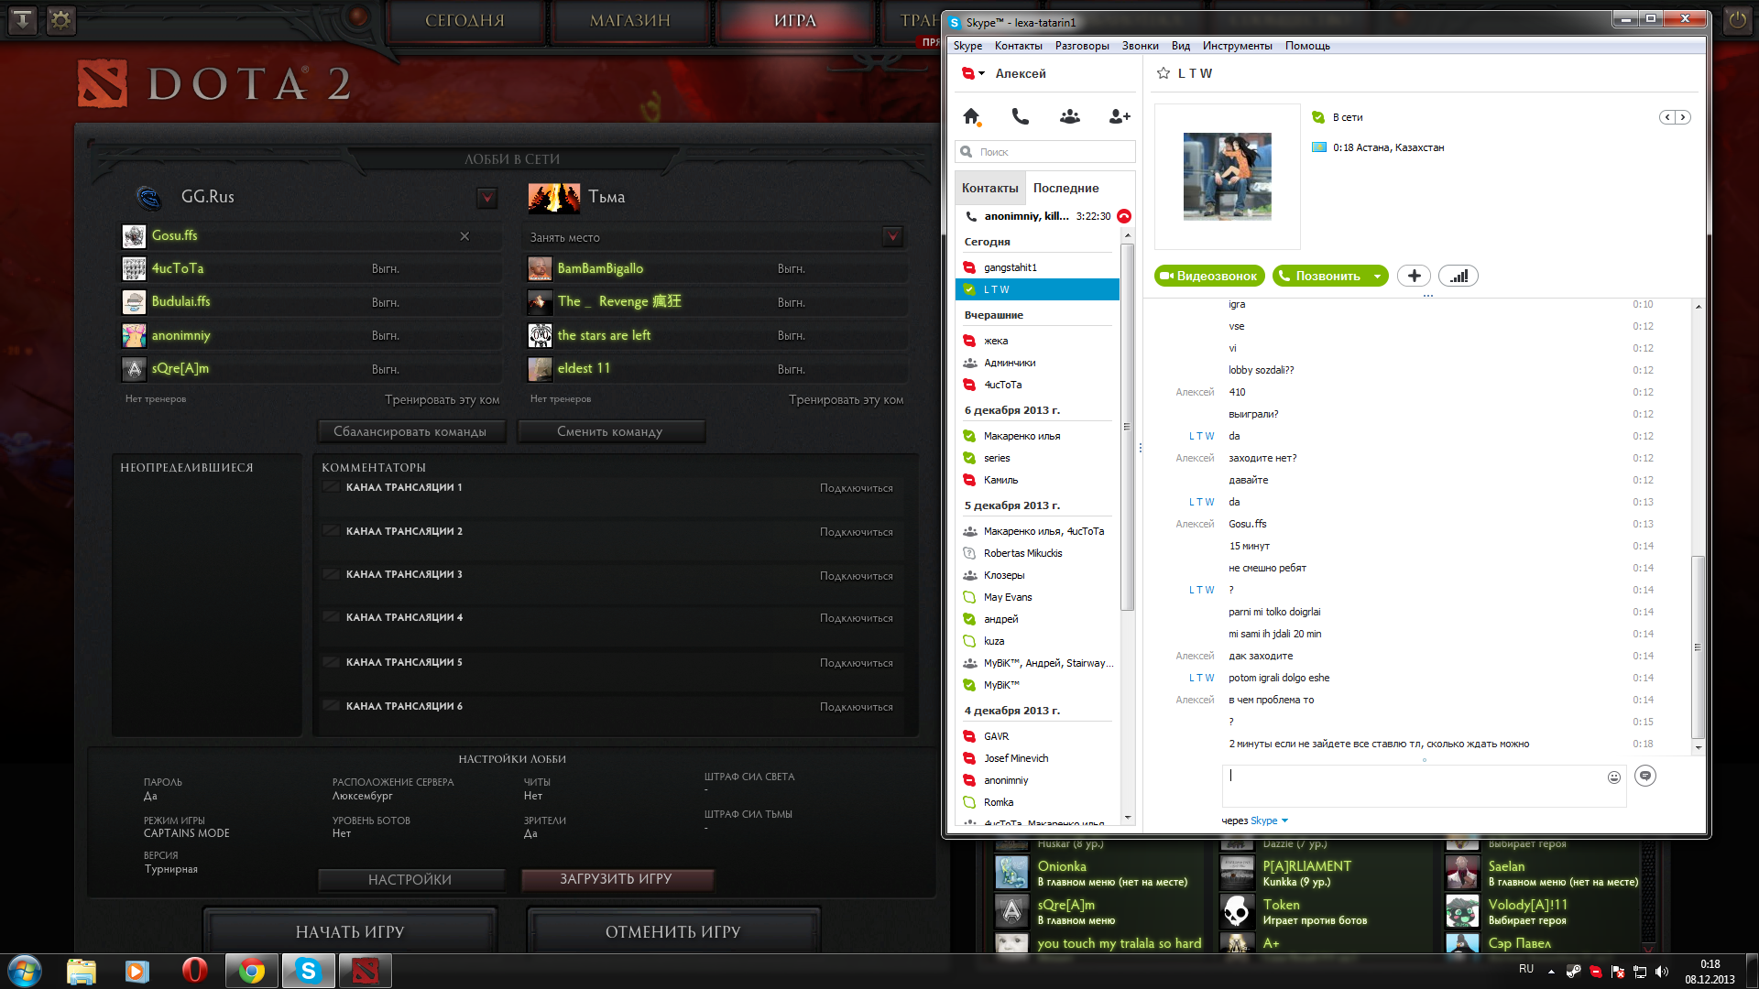Open the emoticon picker in chat box
The height and width of the screenshot is (989, 1759).
point(1614,777)
